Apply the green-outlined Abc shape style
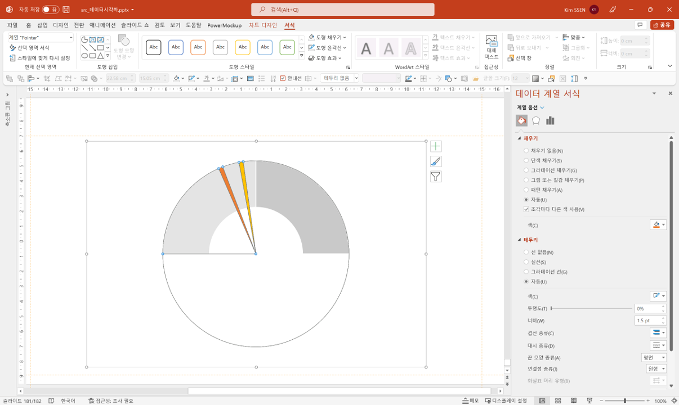 287,47
